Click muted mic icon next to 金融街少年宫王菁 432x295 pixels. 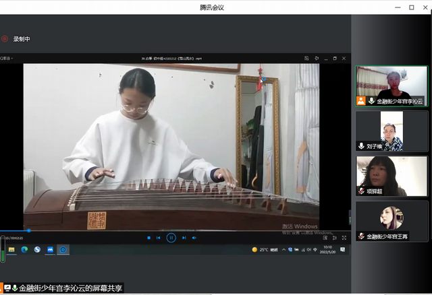pyautogui.click(x=361, y=236)
